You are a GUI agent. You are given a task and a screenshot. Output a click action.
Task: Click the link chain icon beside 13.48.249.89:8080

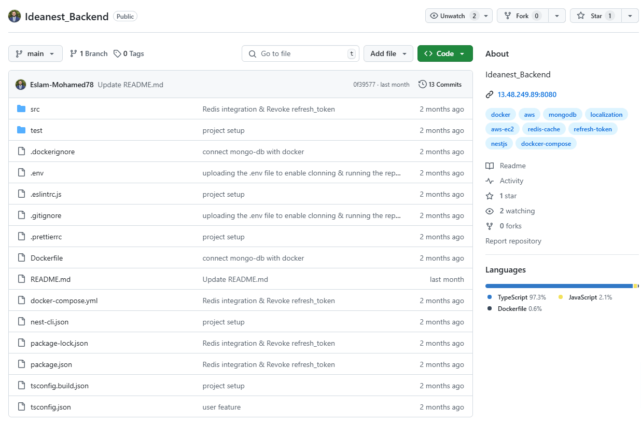tap(490, 94)
